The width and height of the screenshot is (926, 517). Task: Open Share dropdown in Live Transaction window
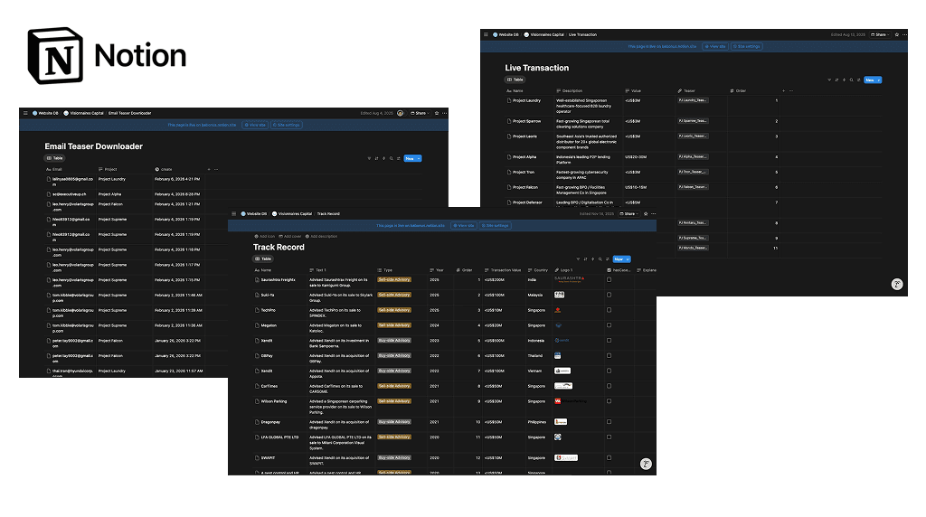(x=881, y=34)
